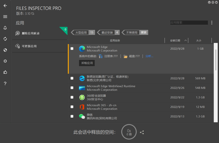
Task: Click the 删除应用痕迹 paw icon
Action: pyautogui.click(x=17, y=33)
